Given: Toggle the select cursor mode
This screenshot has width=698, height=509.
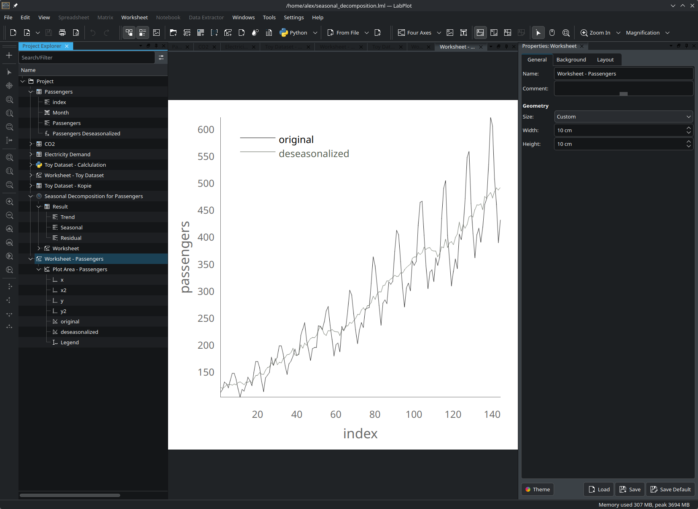Looking at the screenshot, I should tap(538, 33).
